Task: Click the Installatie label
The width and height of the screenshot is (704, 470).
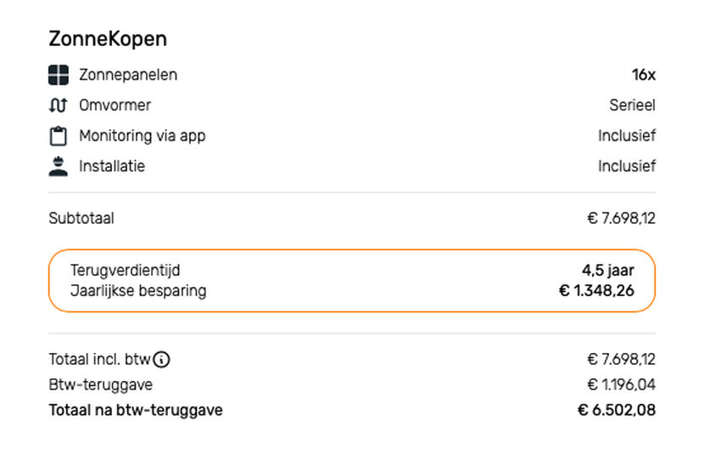Action: pyautogui.click(x=112, y=166)
